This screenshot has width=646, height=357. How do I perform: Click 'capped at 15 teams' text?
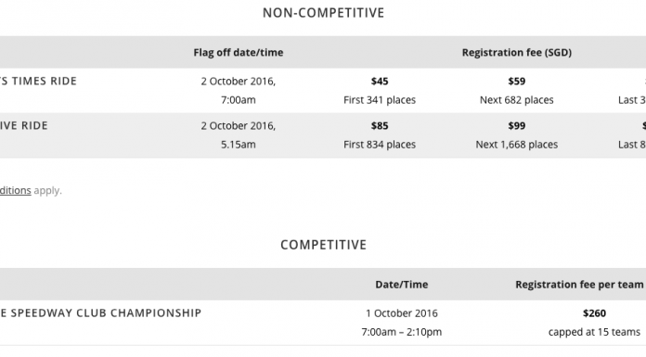click(594, 332)
